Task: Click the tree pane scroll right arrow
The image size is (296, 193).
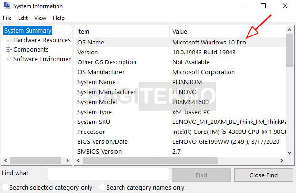Action: tap(67, 160)
